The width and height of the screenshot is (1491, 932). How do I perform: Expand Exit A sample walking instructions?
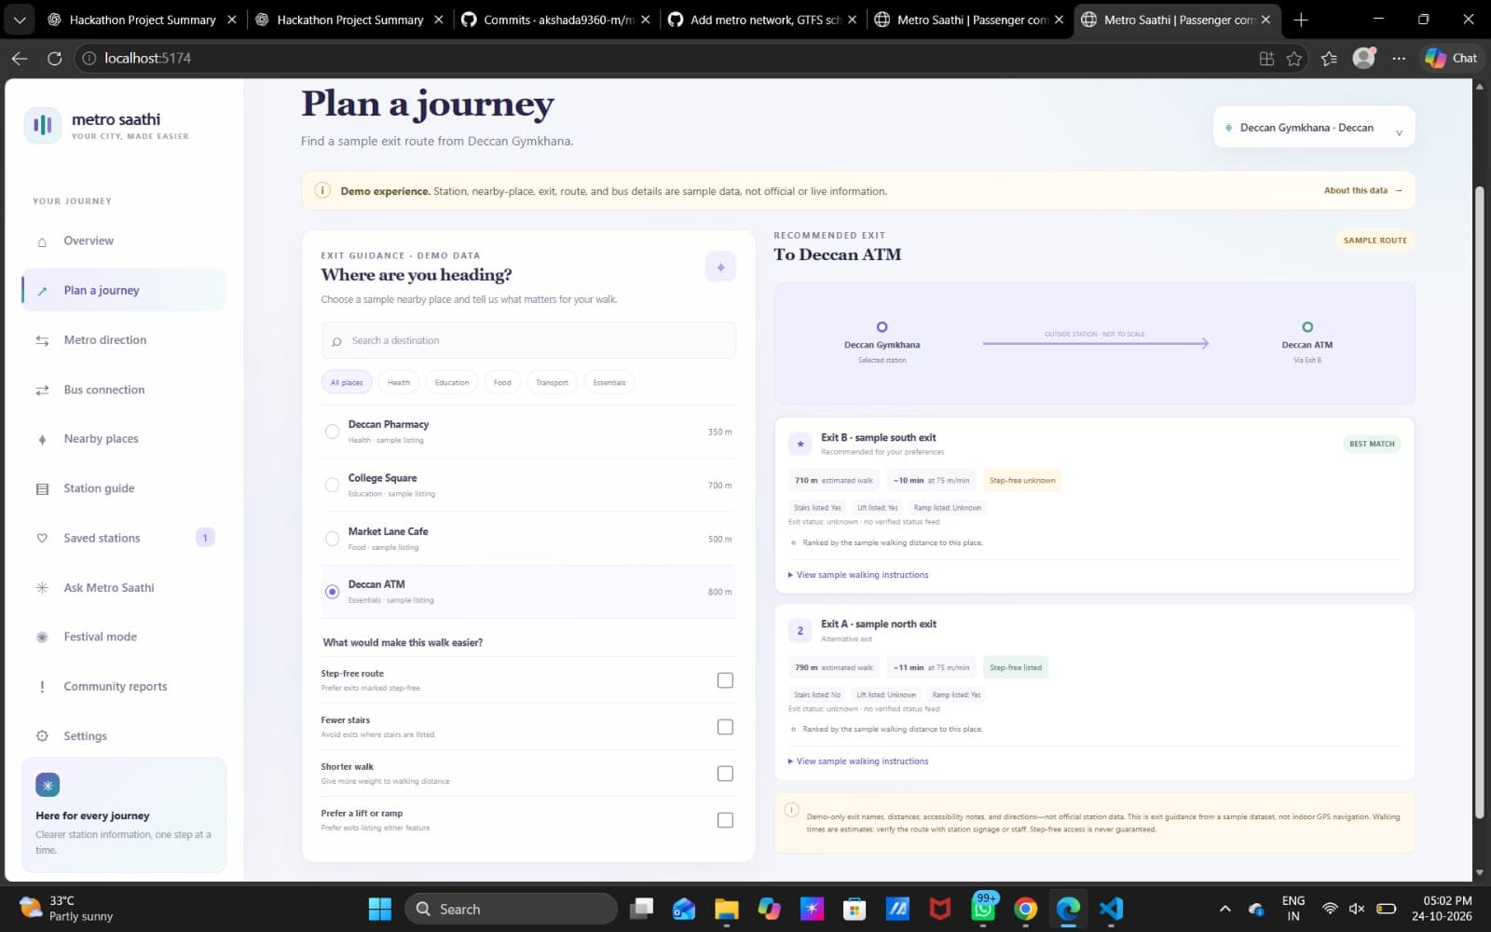858,761
